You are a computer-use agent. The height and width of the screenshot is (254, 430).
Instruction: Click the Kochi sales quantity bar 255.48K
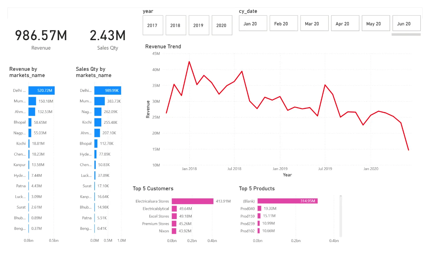pyautogui.click(x=98, y=122)
